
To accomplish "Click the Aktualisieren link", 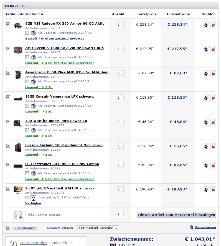I will pyautogui.click(x=205, y=227).
